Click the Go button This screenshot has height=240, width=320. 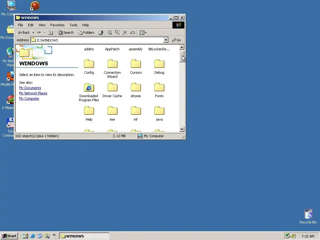(177, 40)
